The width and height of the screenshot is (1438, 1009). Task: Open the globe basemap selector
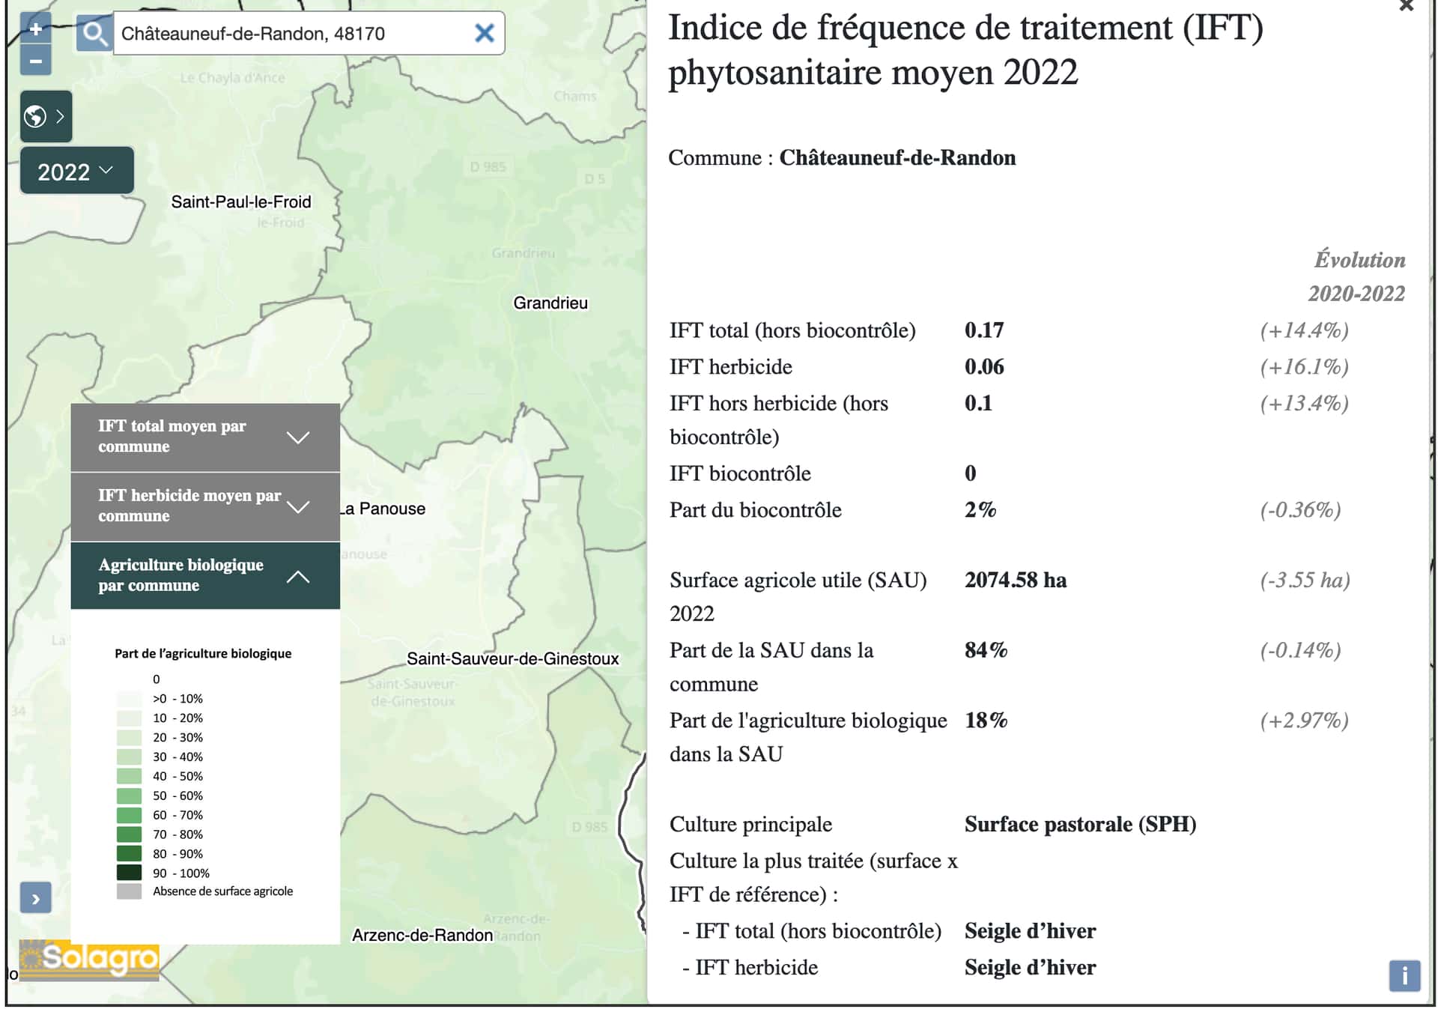(46, 116)
